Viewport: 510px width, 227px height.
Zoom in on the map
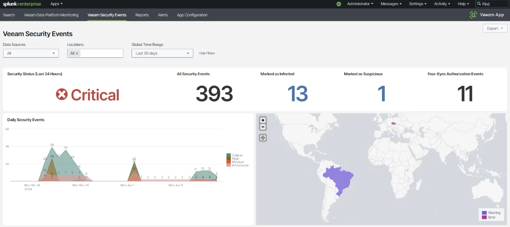click(263, 120)
